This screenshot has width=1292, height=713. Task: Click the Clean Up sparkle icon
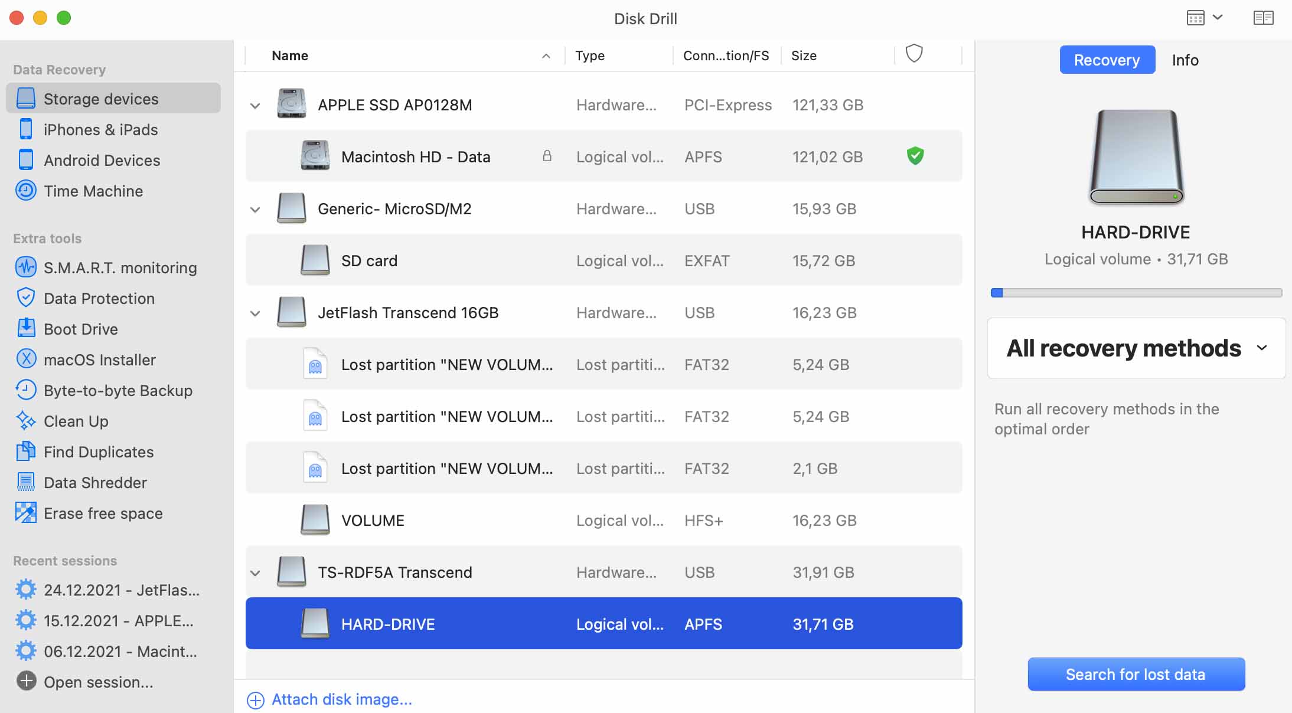tap(25, 421)
